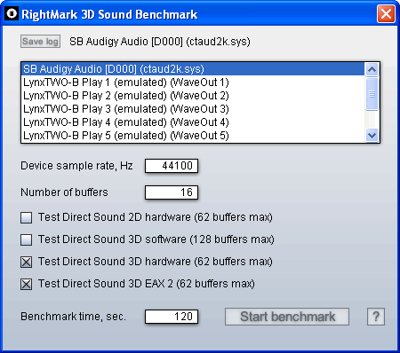400x353 pixels.
Task: Enable Test Direct Sound 2D hardware checkbox
Action: (27, 217)
